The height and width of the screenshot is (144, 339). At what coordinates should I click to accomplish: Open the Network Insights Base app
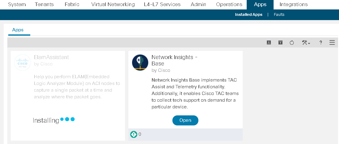click(185, 120)
